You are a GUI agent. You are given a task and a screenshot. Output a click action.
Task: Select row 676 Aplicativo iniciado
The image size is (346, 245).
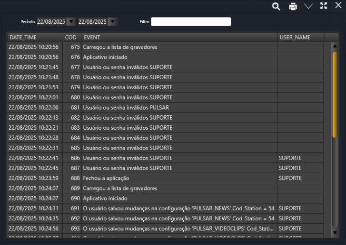[x=165, y=57]
